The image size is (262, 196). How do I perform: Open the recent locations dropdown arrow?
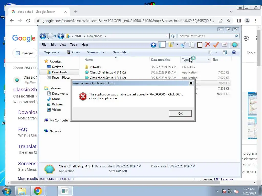coord(55,36)
